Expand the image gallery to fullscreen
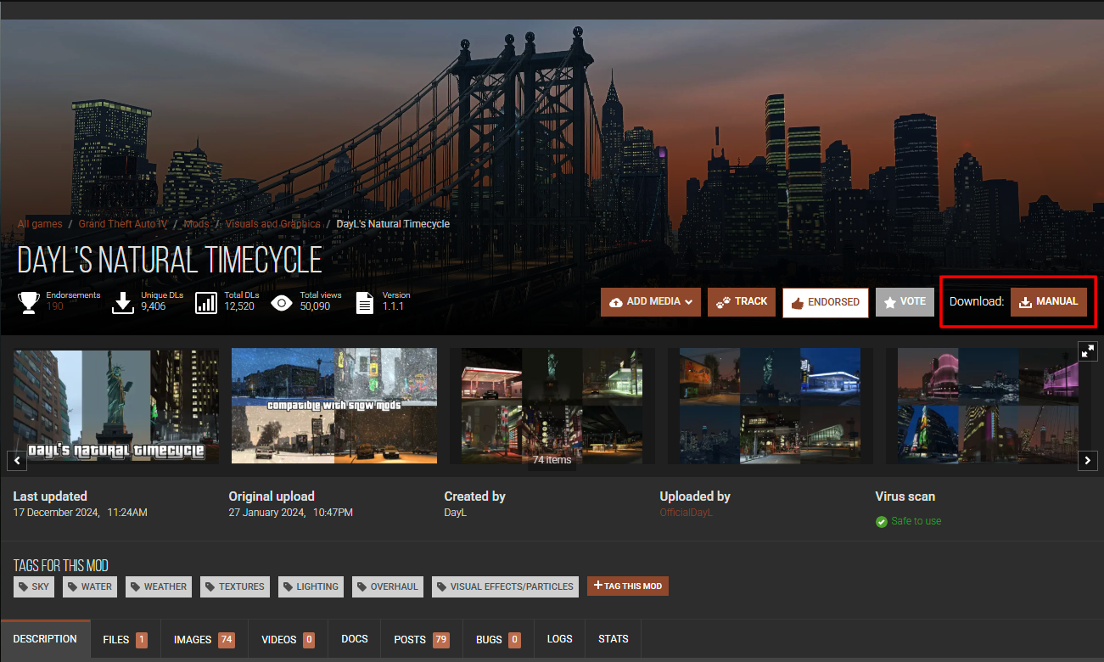Screen dimensions: 1104x662 (x=1087, y=351)
